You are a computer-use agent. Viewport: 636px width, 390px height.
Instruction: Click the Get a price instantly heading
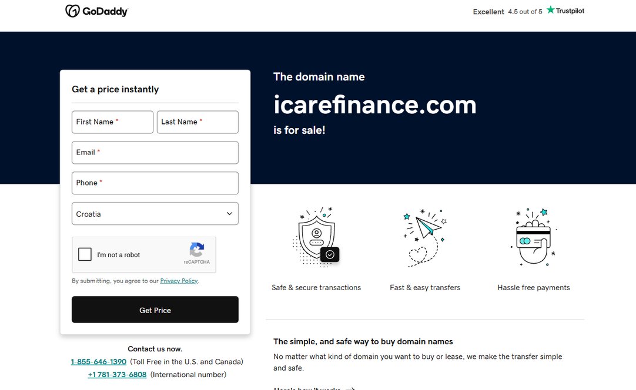click(x=115, y=89)
